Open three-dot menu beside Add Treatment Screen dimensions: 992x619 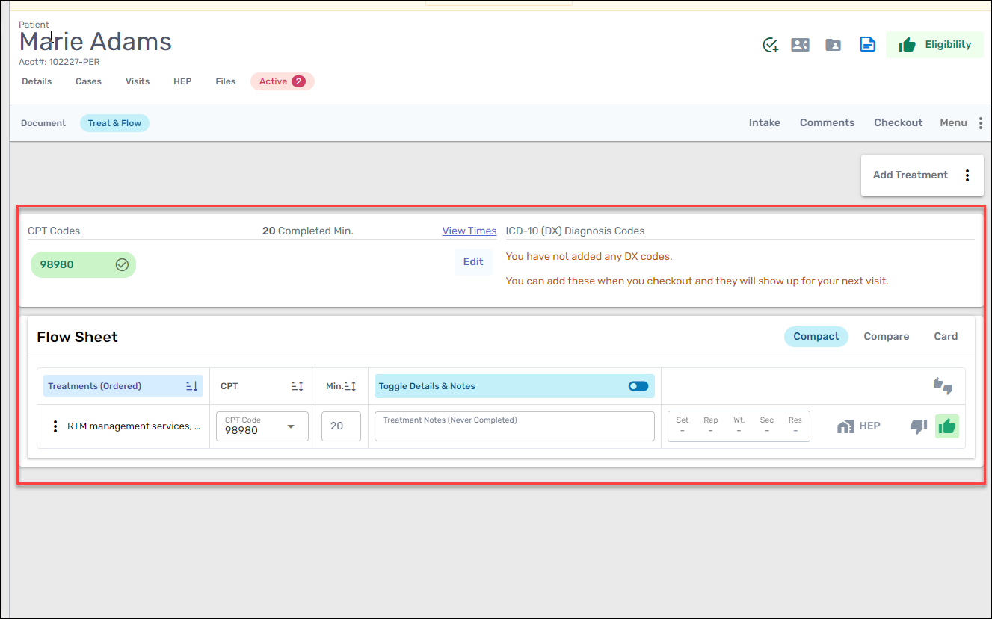pyautogui.click(x=967, y=175)
